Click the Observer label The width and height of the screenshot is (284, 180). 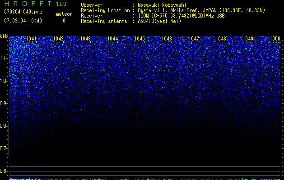(x=92, y=5)
